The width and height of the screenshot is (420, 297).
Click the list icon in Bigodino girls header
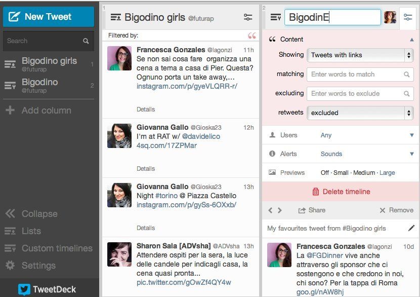(116, 17)
